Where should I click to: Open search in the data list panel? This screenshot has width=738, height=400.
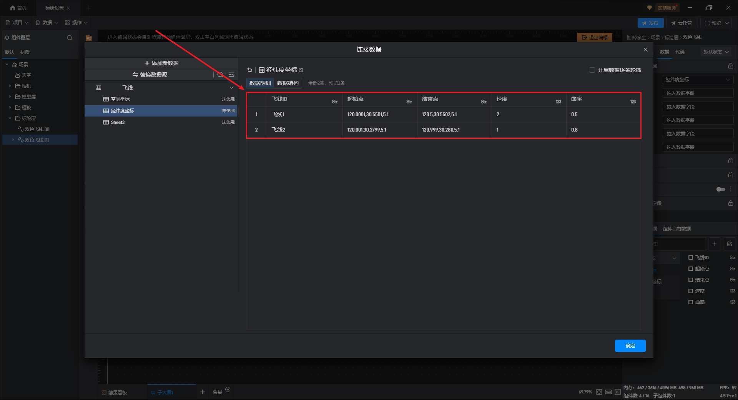click(220, 75)
